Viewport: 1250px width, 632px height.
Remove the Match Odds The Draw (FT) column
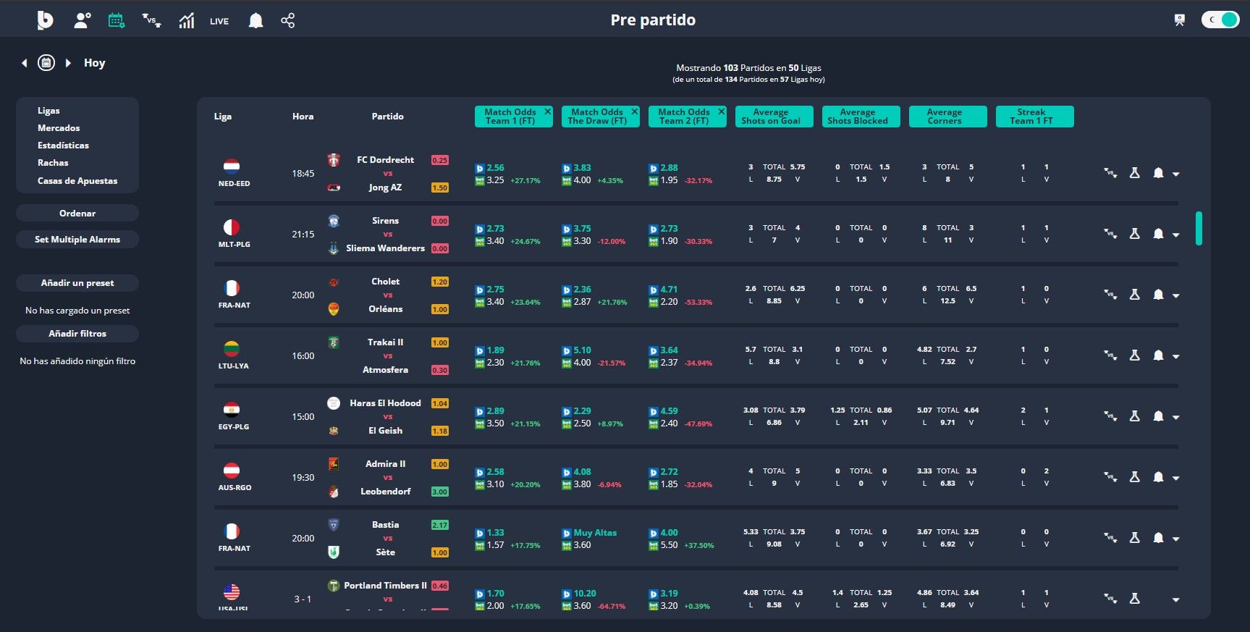coord(635,111)
